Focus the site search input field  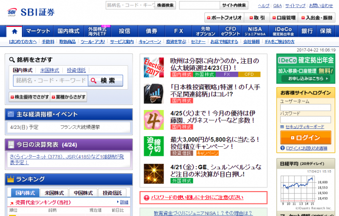[199, 5]
